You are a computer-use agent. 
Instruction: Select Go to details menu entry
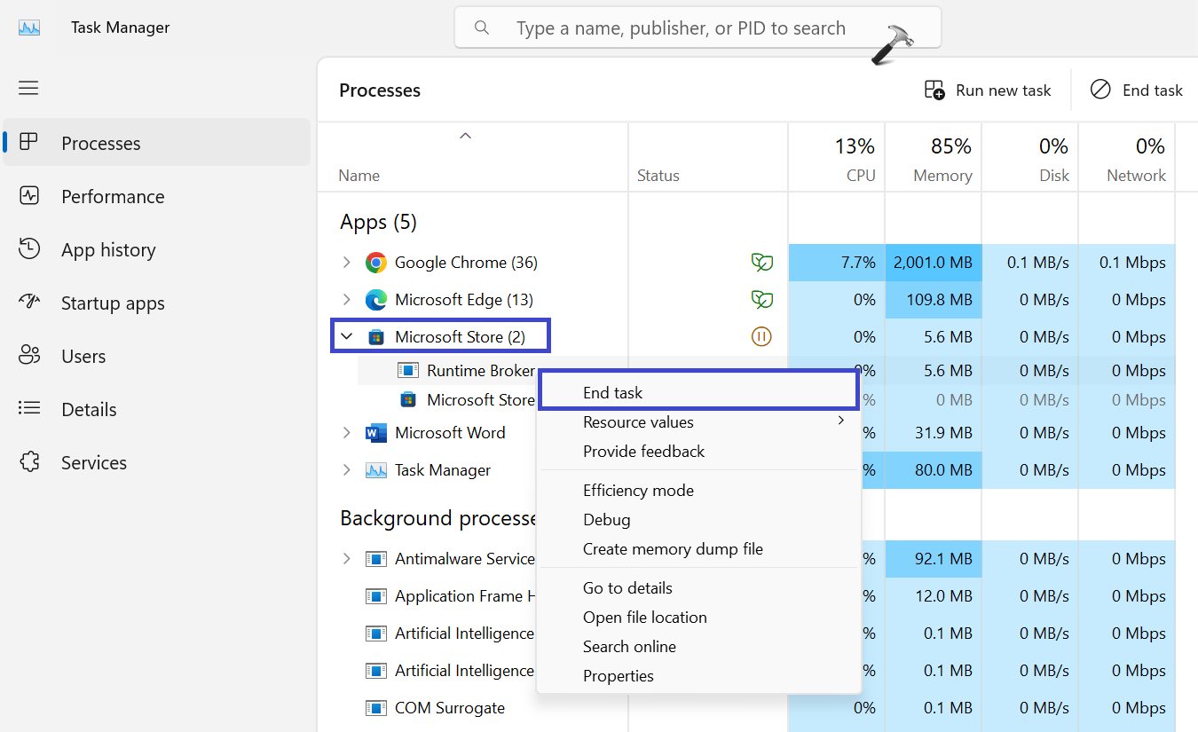point(627,588)
